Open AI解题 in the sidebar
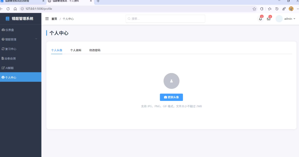The image size is (299, 157). pos(20,68)
